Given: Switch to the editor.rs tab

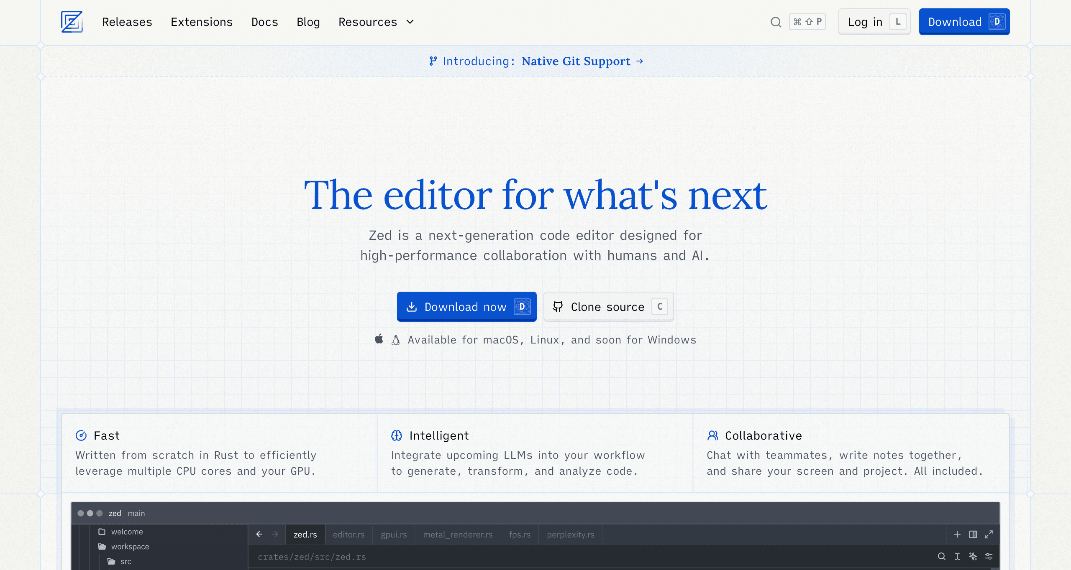Looking at the screenshot, I should click(x=349, y=534).
